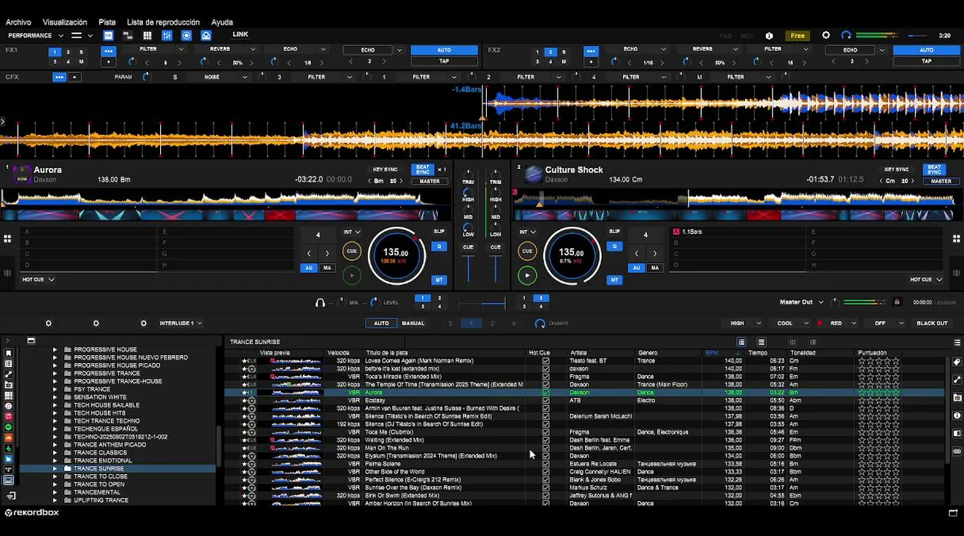Viewport: 964px width, 536px height.
Task: Open the tag panel icon at right of browser
Action: 957,362
